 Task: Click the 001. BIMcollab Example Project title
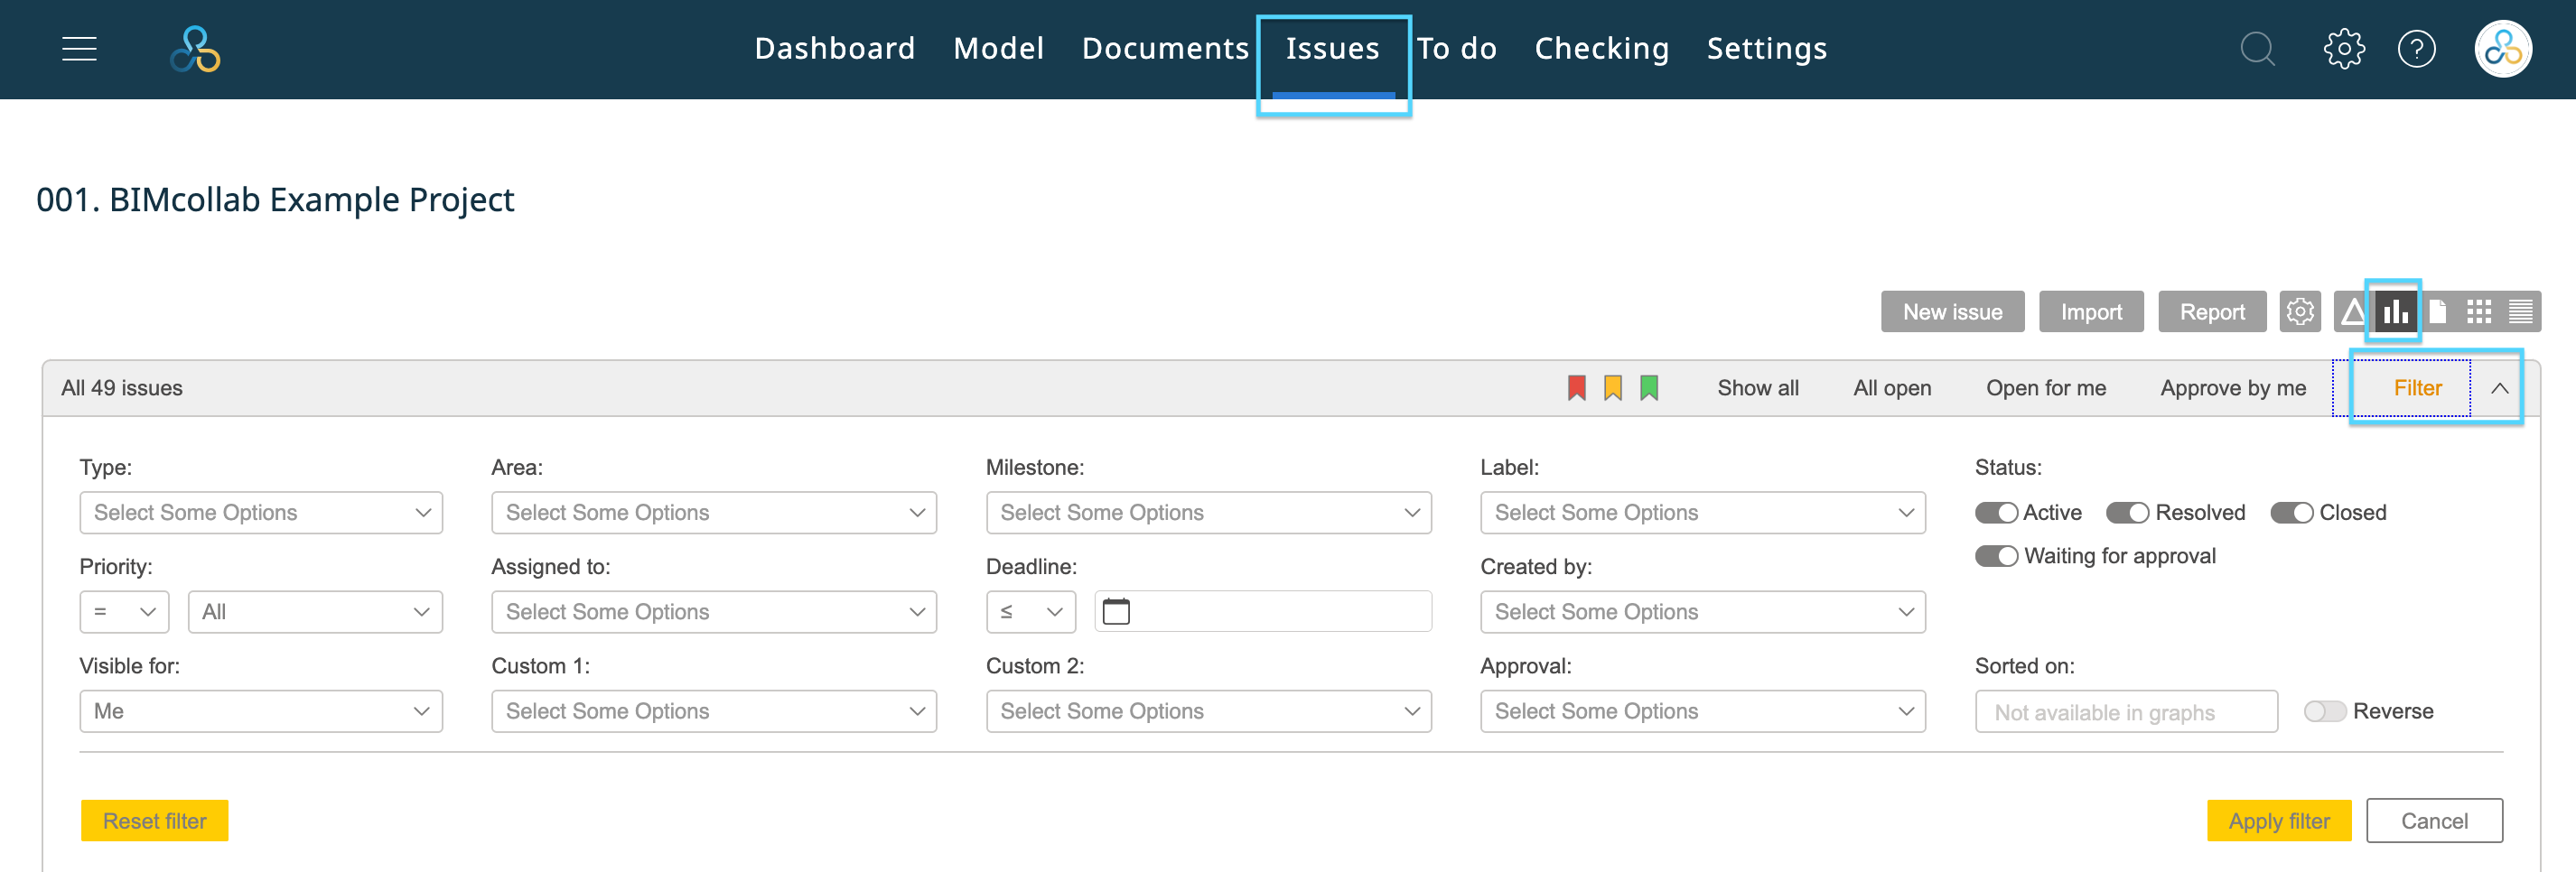(275, 199)
